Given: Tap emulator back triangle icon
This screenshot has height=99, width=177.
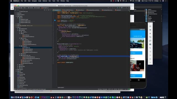Looking at the screenshot, I should click(150, 52).
